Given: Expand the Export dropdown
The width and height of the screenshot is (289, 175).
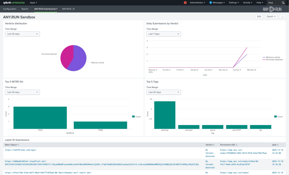Looking at the screenshot, I should (x=271, y=16).
